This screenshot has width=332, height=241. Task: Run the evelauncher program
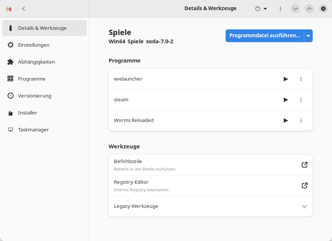click(286, 79)
